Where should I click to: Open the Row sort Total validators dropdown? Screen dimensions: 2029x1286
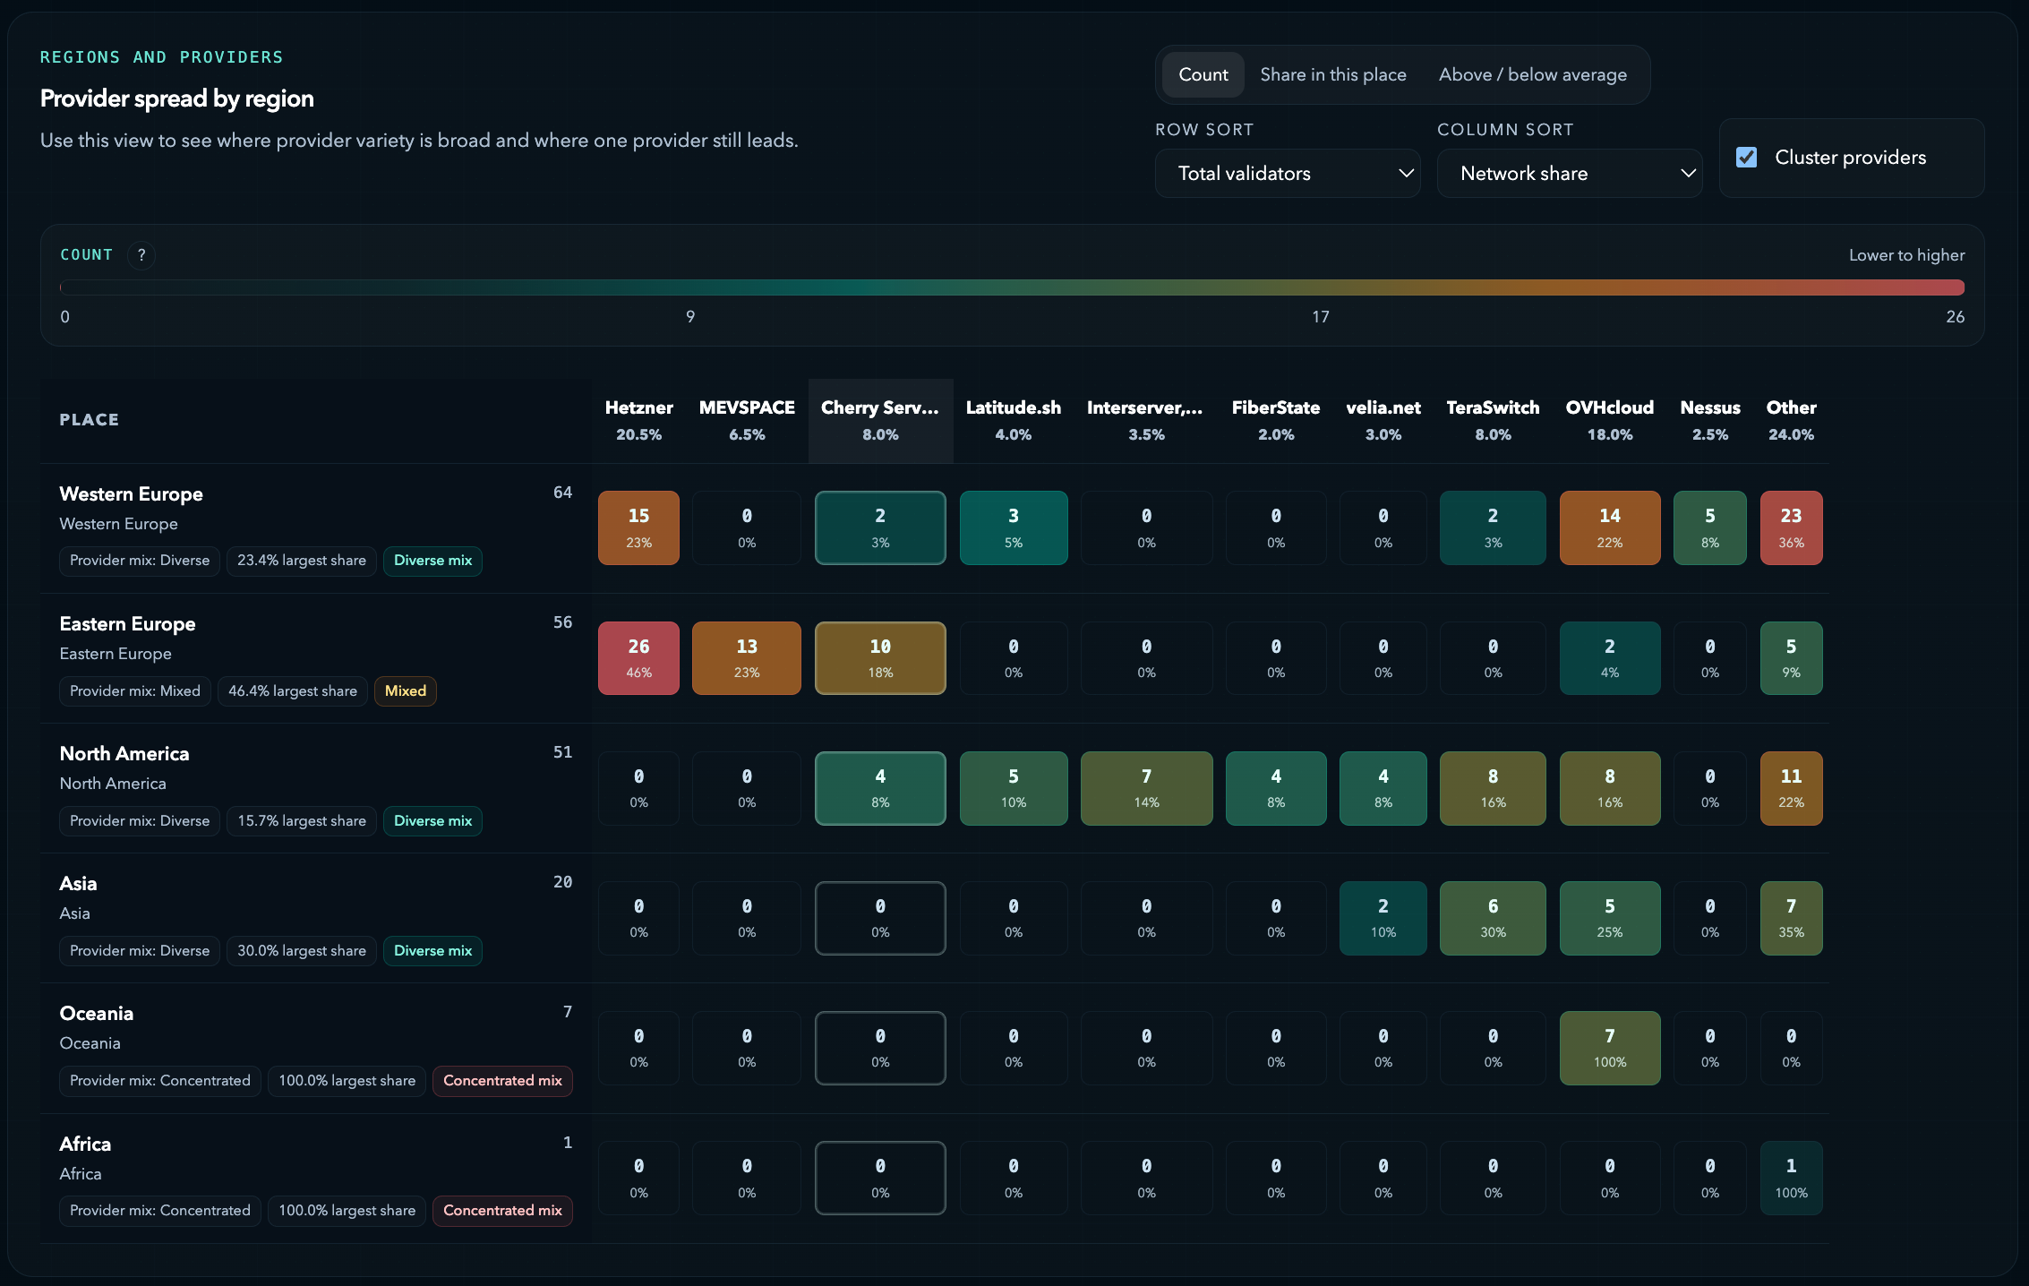(1288, 173)
